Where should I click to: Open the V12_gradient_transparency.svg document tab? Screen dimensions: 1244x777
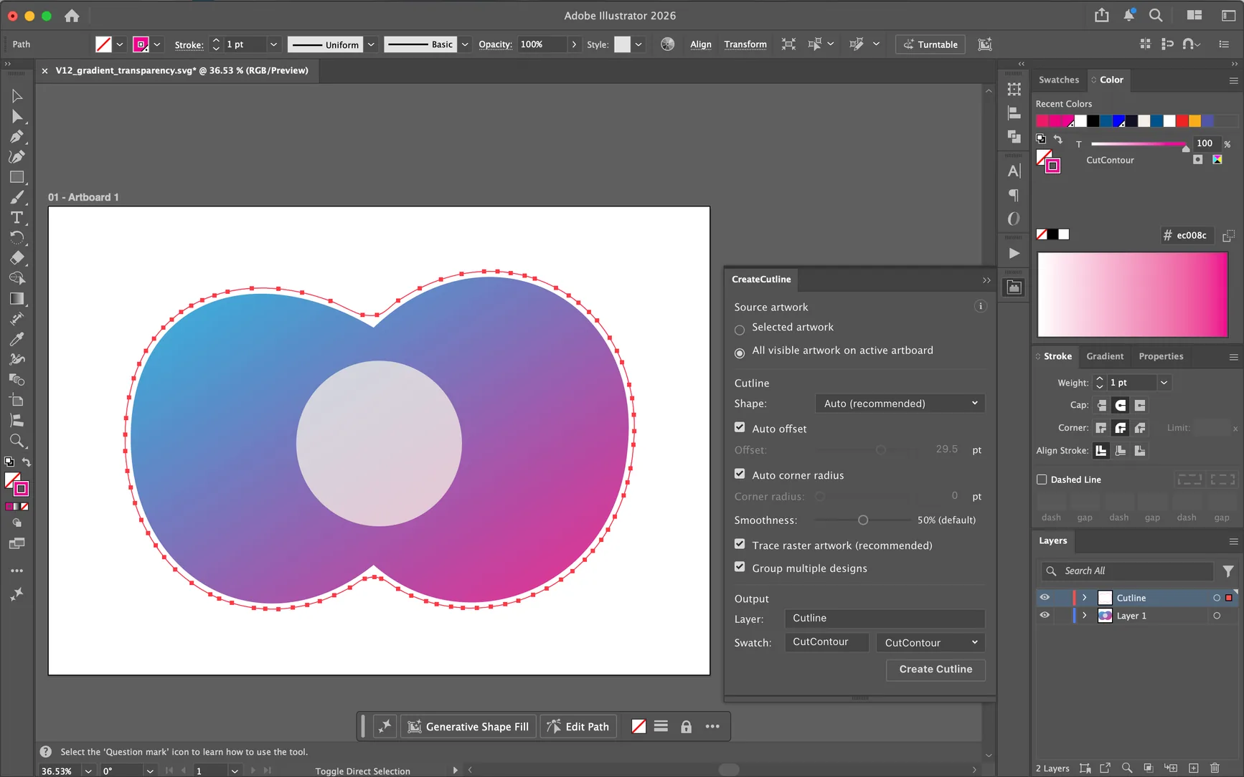tap(182, 70)
